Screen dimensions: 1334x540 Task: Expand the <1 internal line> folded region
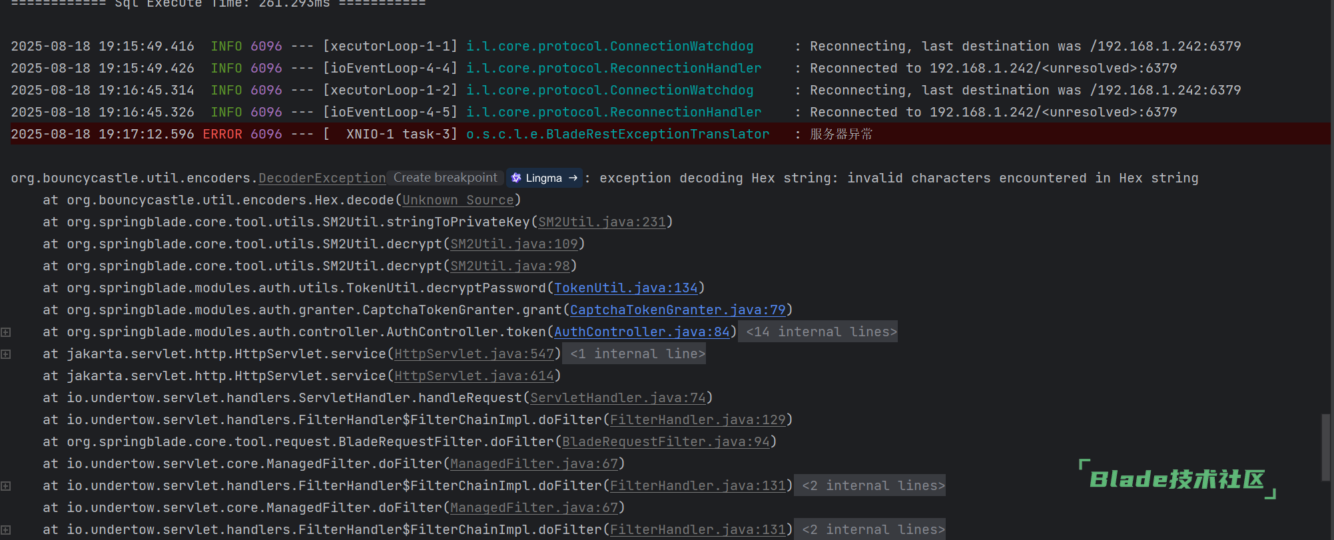tap(637, 354)
